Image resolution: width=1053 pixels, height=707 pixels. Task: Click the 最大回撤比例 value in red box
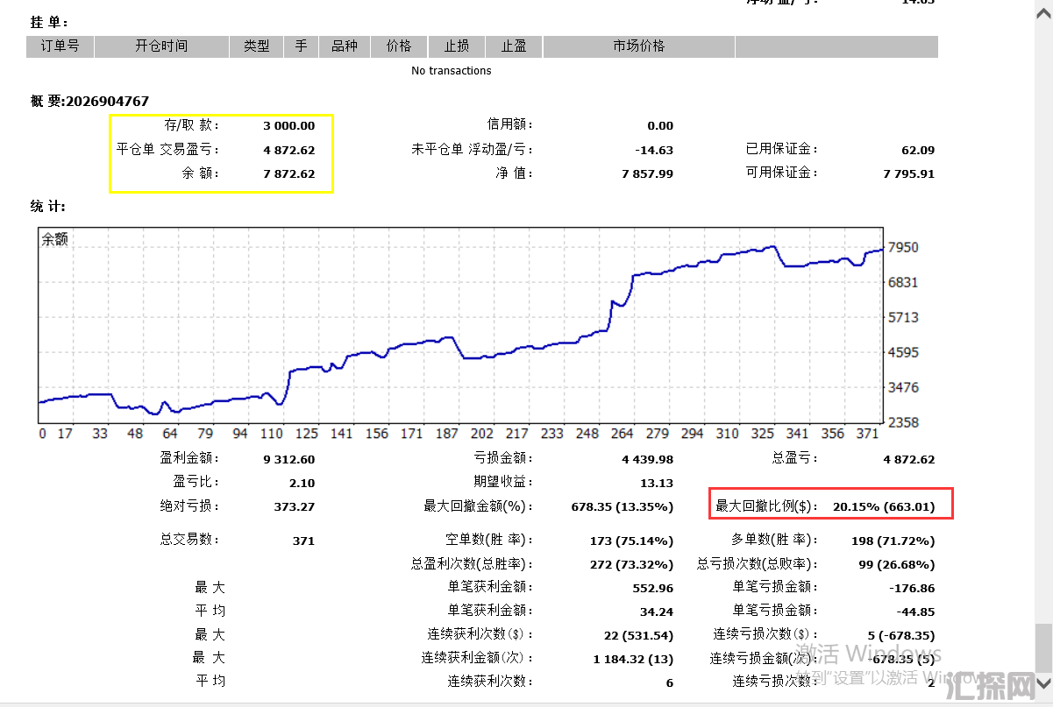pyautogui.click(x=884, y=506)
